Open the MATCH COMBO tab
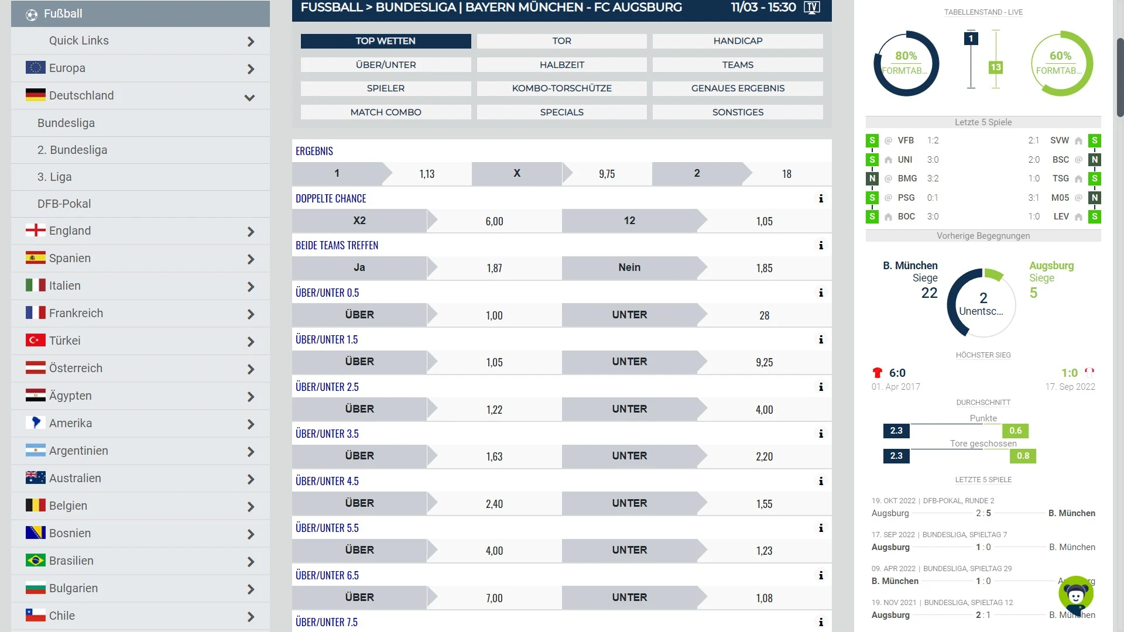 386,112
